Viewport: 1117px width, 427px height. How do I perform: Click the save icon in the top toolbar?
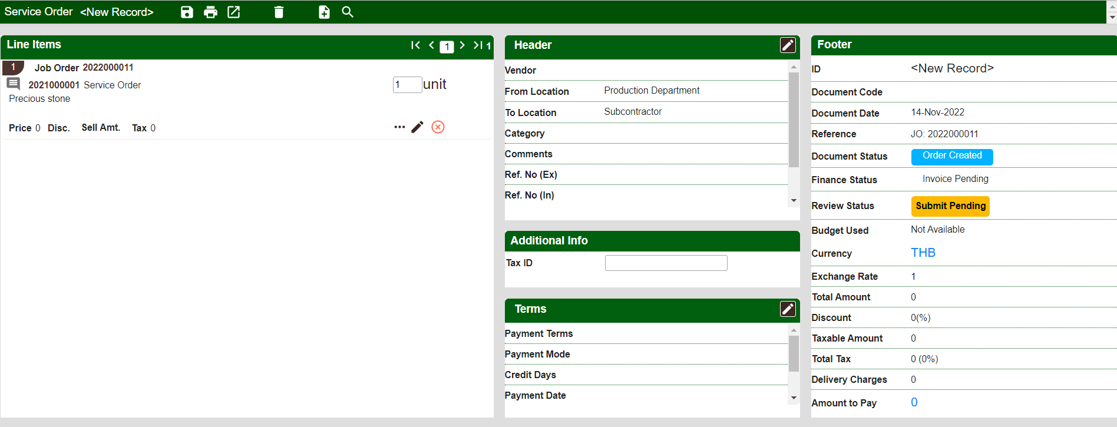tap(187, 12)
